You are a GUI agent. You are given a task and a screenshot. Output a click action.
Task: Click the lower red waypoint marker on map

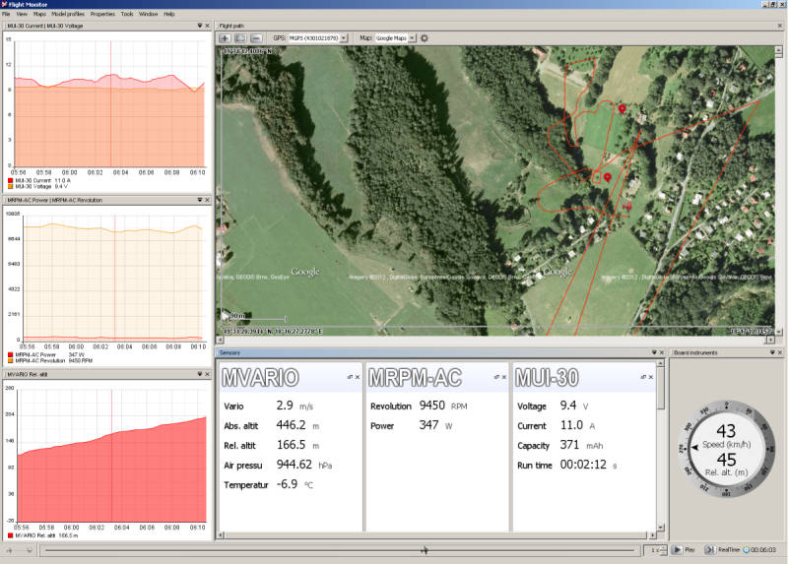point(608,177)
